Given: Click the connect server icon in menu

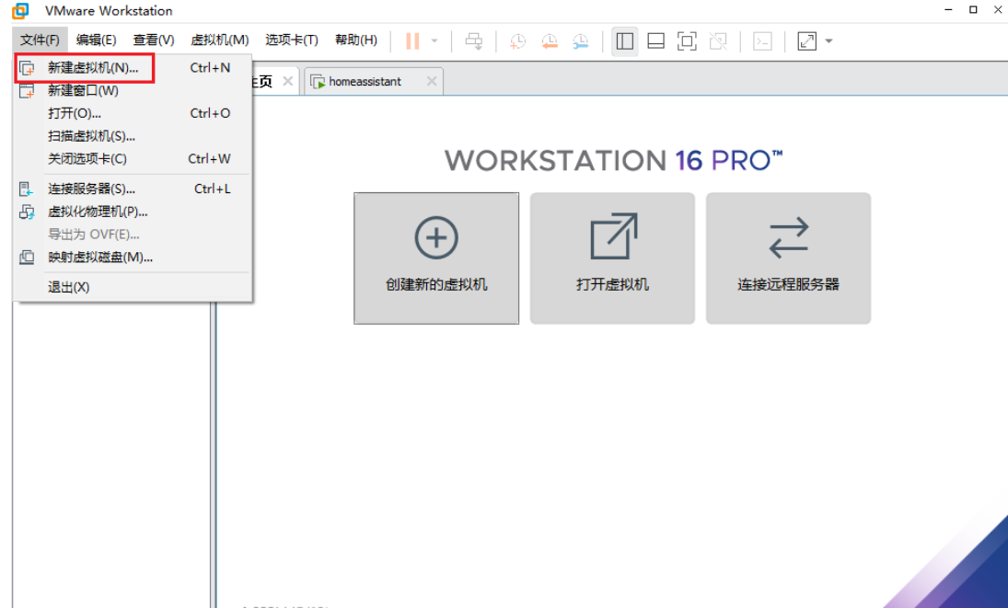Looking at the screenshot, I should (x=27, y=189).
